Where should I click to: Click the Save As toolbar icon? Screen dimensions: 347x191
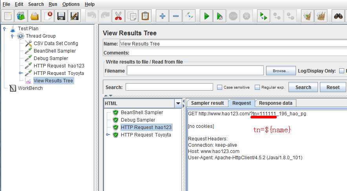pyautogui.click(x=74, y=16)
